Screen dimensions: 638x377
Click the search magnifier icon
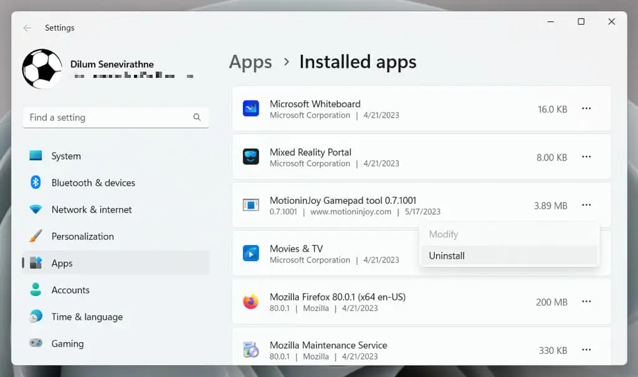click(x=197, y=117)
